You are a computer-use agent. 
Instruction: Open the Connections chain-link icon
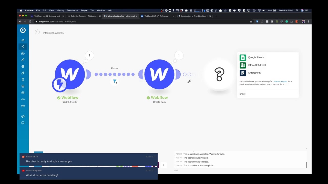pyautogui.click(x=23, y=60)
